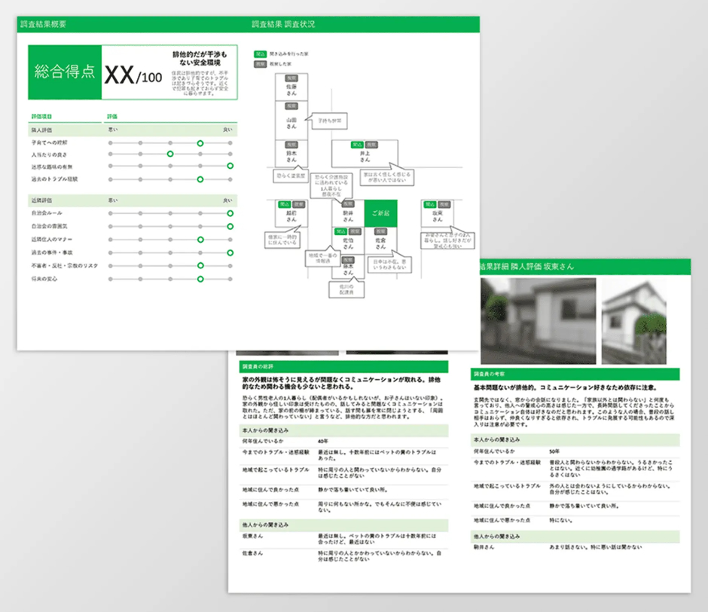Select the green marker on 子育てへの理解 scale
This screenshot has height=612, width=708.
(200, 142)
